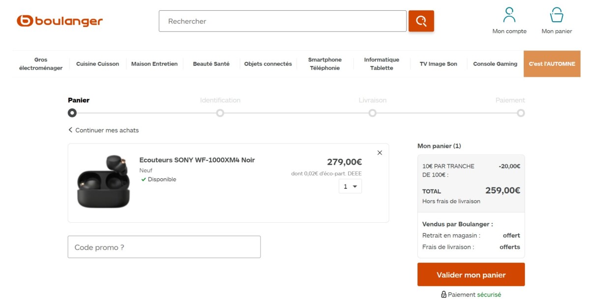Open Mon compte account icon
The height and width of the screenshot is (303, 590).
[509, 15]
